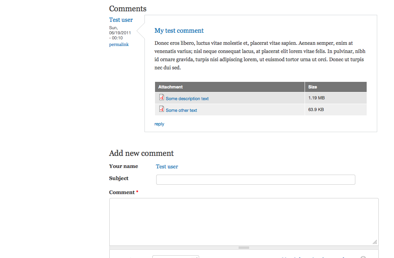Select the 63.9 KB size cell
This screenshot has height=258, width=394.
pos(316,110)
